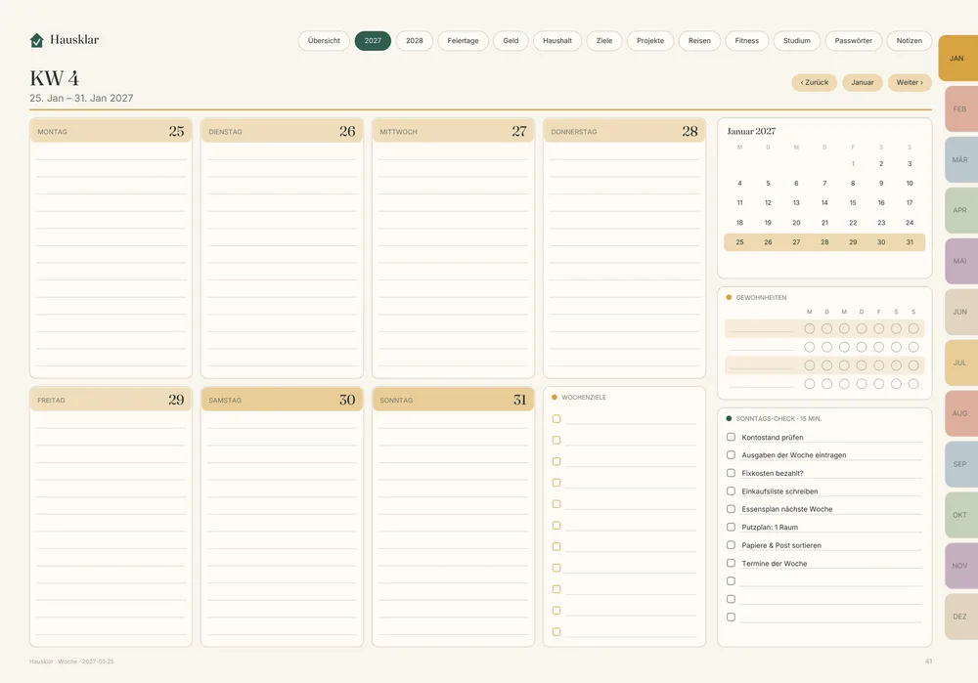Open the DEZ month side tab

coord(960,617)
